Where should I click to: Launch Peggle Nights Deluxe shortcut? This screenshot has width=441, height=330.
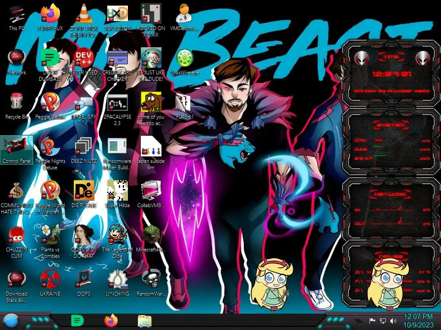pyautogui.click(x=50, y=153)
